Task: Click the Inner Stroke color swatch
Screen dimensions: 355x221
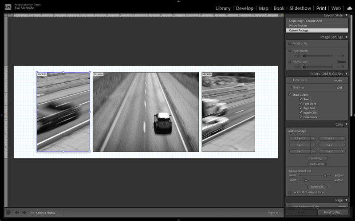Action: coord(342,62)
